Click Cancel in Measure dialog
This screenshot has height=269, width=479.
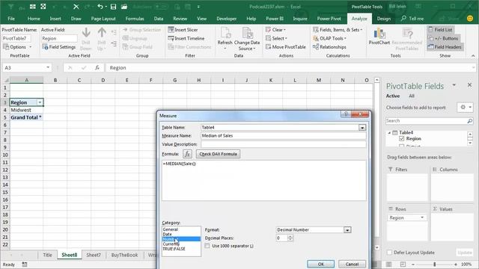[x=352, y=264]
